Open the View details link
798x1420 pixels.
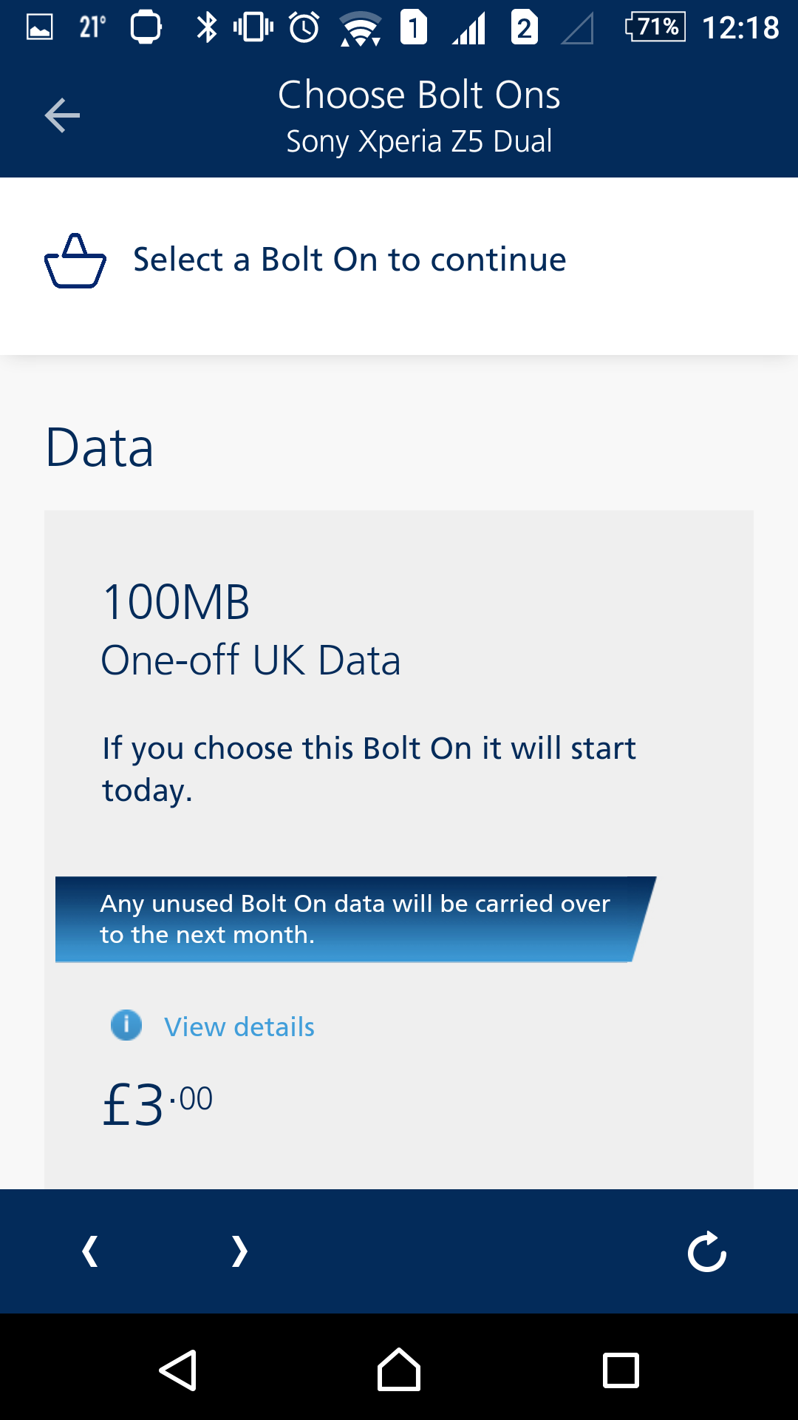pyautogui.click(x=239, y=1026)
